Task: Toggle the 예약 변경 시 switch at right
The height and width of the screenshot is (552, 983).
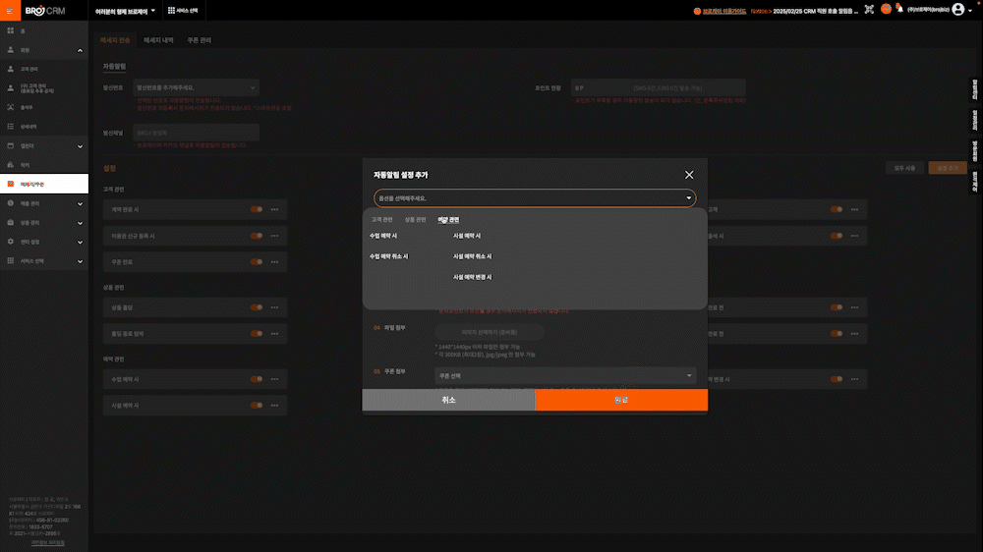Action: point(837,379)
